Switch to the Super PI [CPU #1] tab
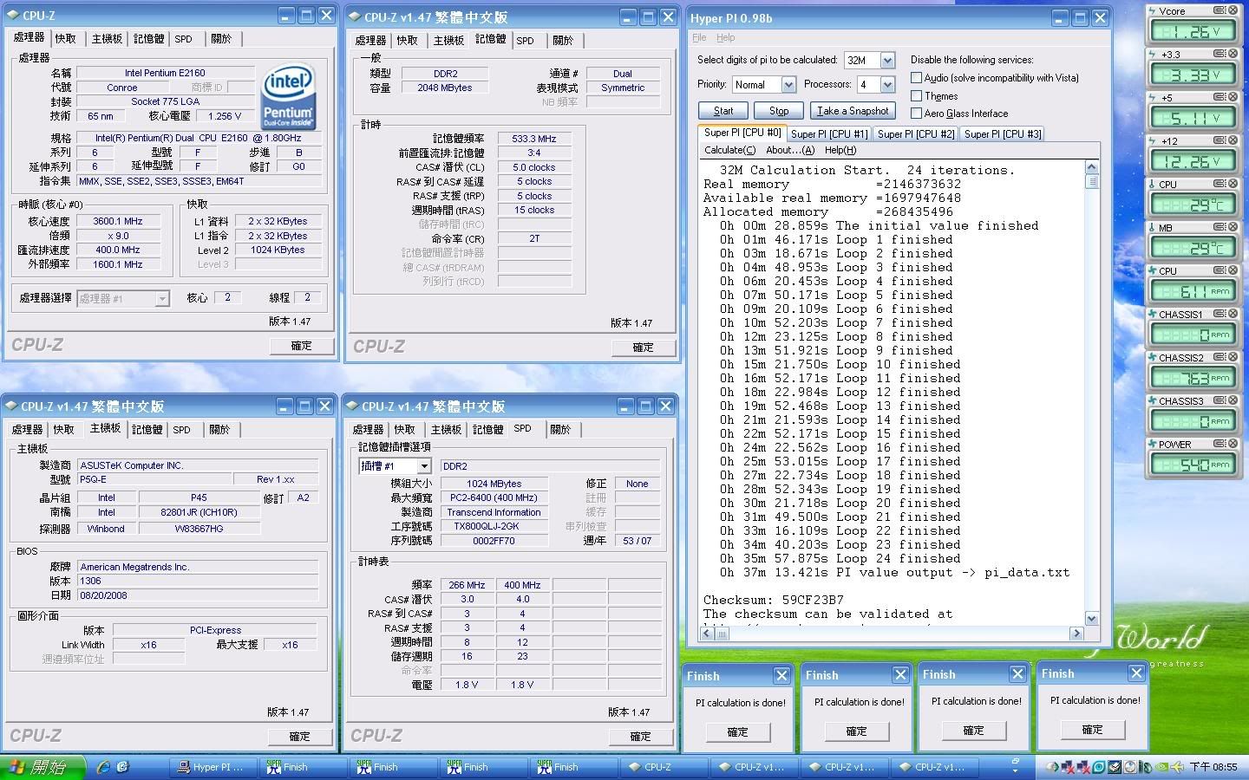 coord(828,134)
